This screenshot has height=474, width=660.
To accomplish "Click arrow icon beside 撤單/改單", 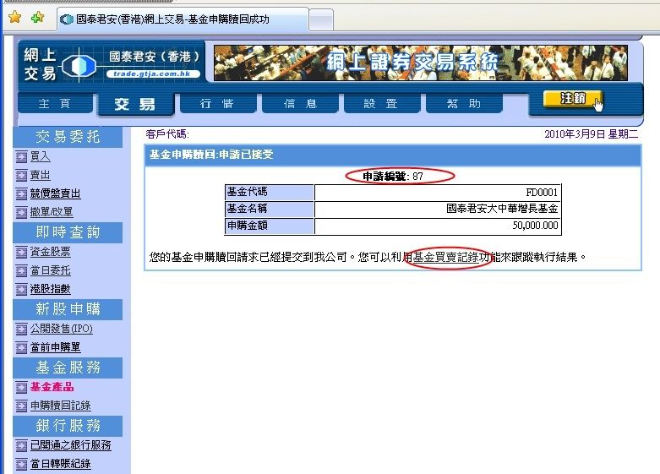I will (21, 213).
